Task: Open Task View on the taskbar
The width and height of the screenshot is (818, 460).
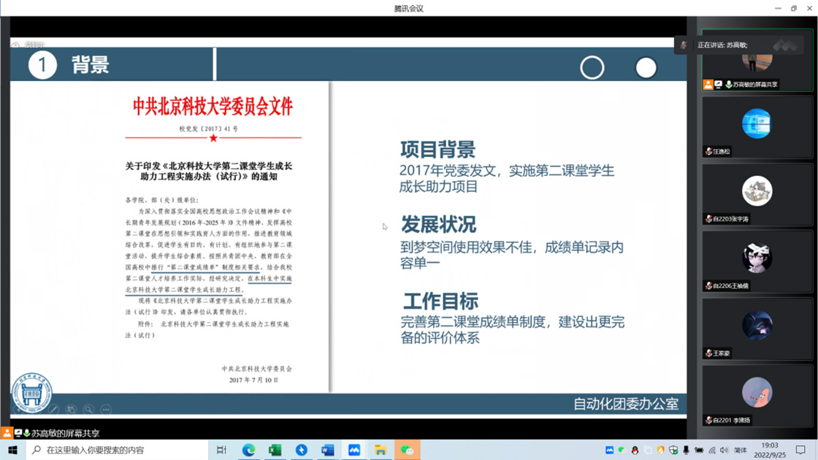Action: pyautogui.click(x=222, y=450)
